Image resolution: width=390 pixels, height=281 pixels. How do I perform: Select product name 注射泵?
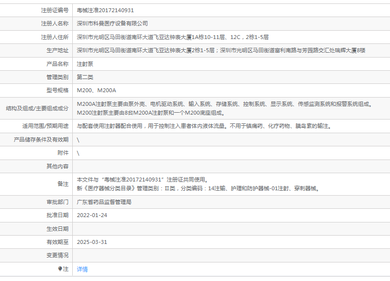[85, 64]
